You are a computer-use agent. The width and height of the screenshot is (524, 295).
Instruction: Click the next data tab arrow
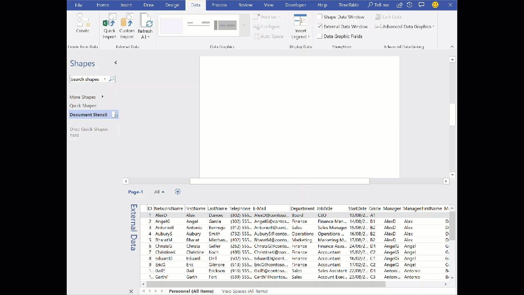pyautogui.click(x=156, y=291)
